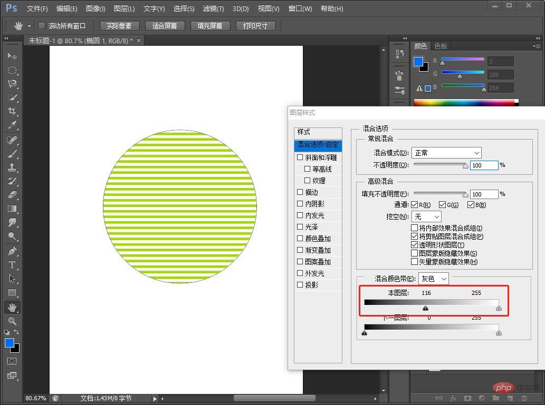Check 将内部效果混合成组 option
This screenshot has height=405, width=545.
(414, 228)
